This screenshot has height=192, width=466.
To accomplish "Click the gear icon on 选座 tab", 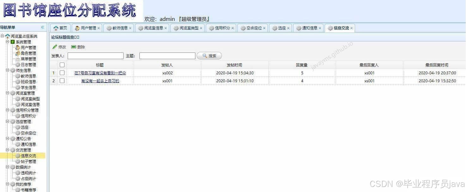I will (x=275, y=28).
